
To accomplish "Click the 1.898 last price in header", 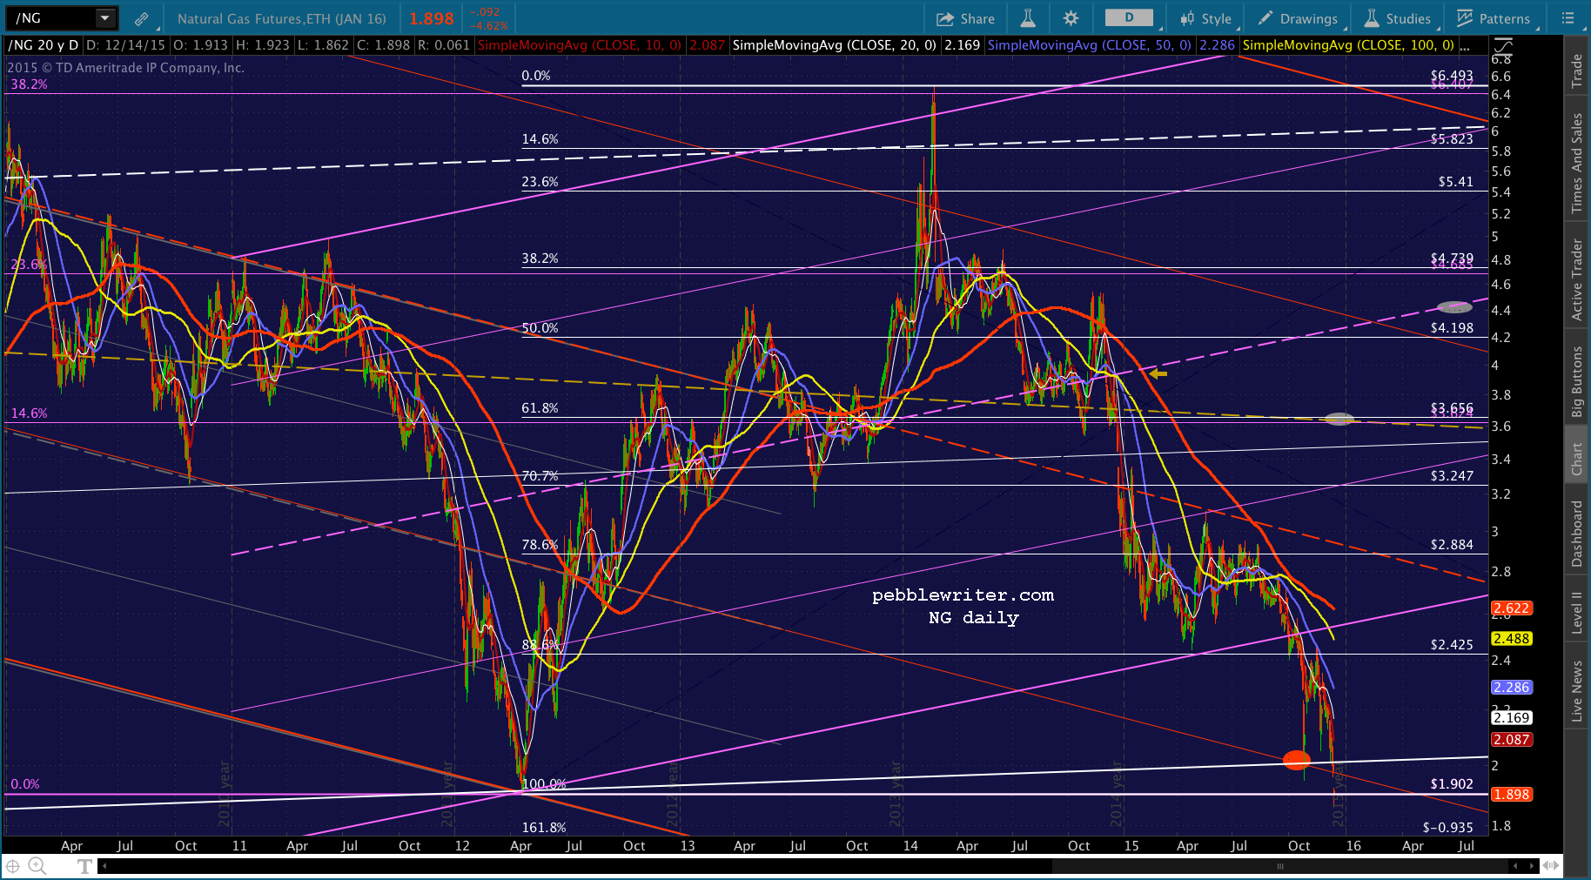I will pos(432,18).
